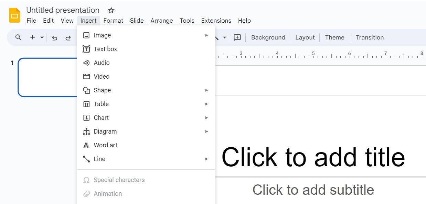Insert a Video
This screenshot has height=204, width=426.
[x=102, y=76]
